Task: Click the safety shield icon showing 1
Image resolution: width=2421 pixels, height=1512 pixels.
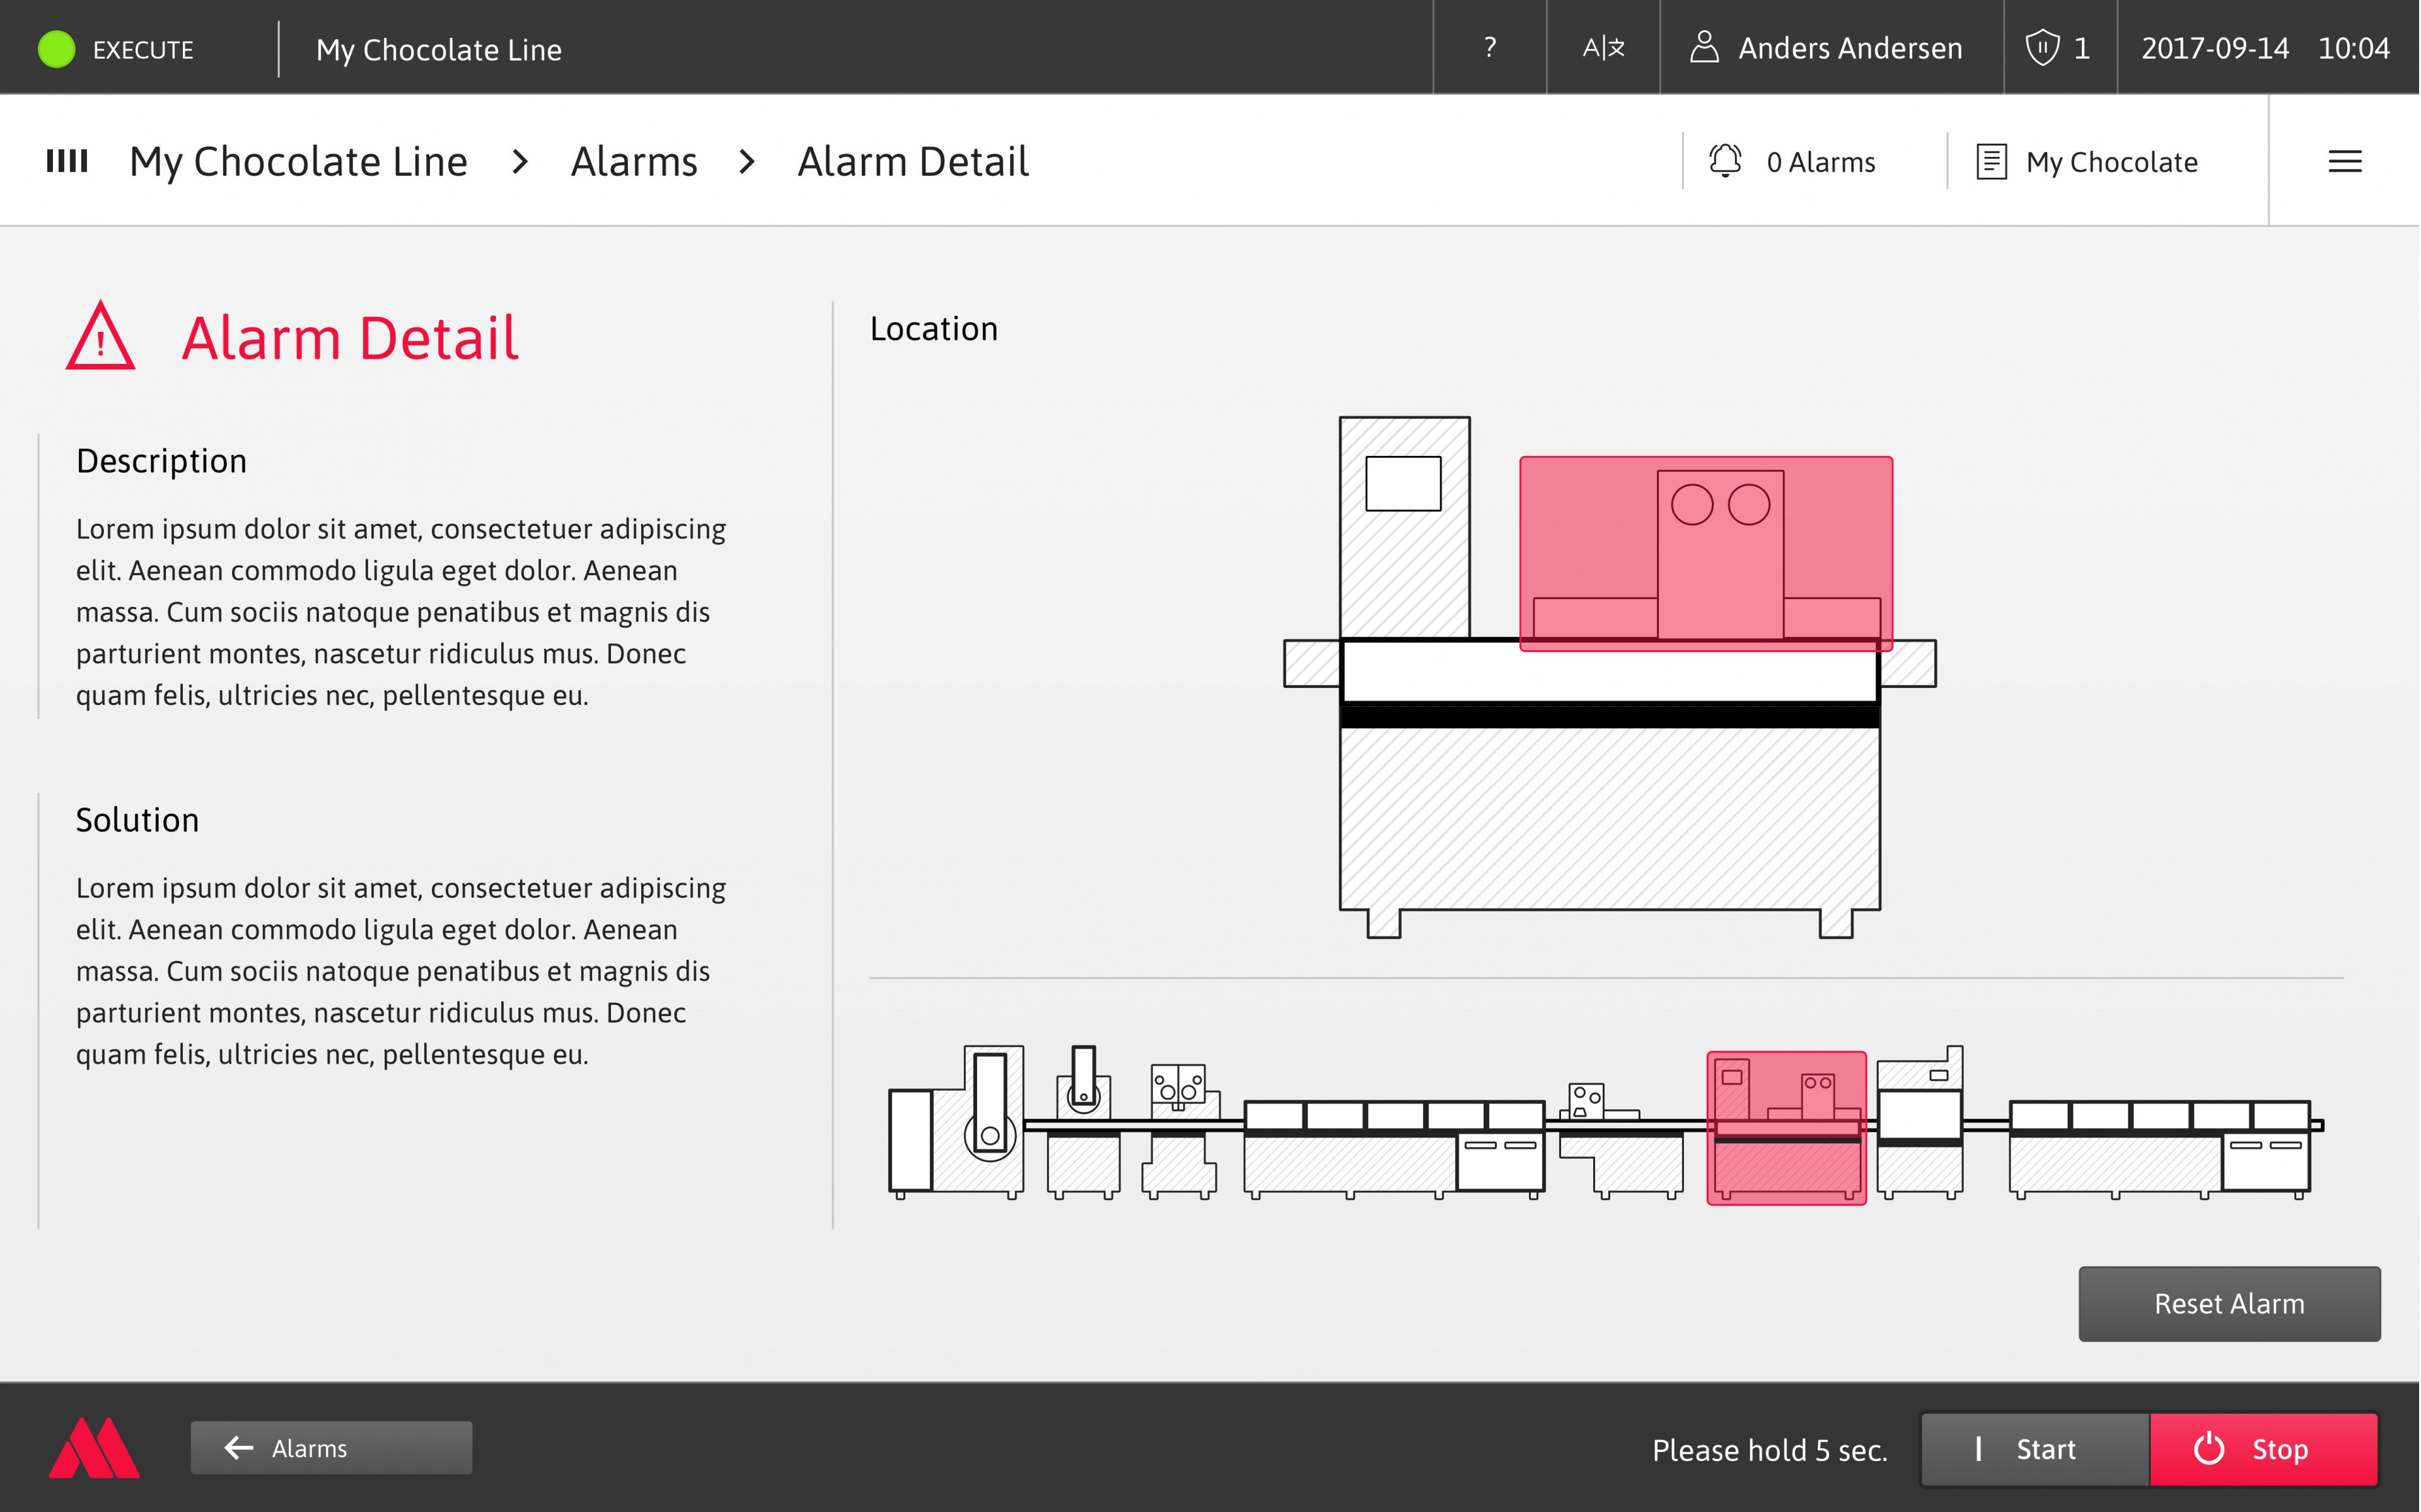Action: (x=2042, y=47)
